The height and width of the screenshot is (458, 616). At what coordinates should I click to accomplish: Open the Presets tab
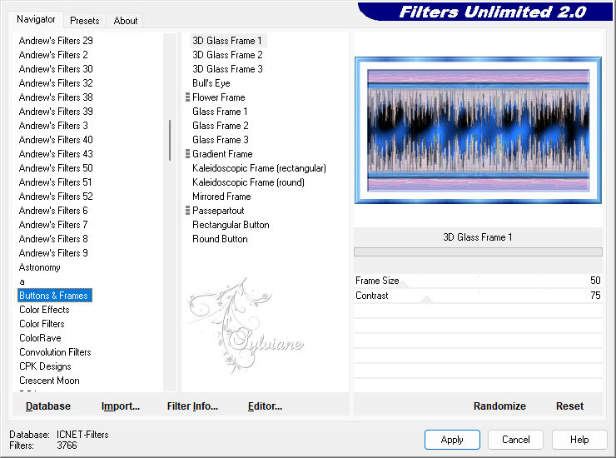point(84,21)
